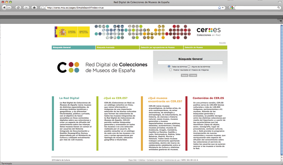The image size is (283, 165).
Task: Expand the search engine selector dropdown
Action: (232, 8)
